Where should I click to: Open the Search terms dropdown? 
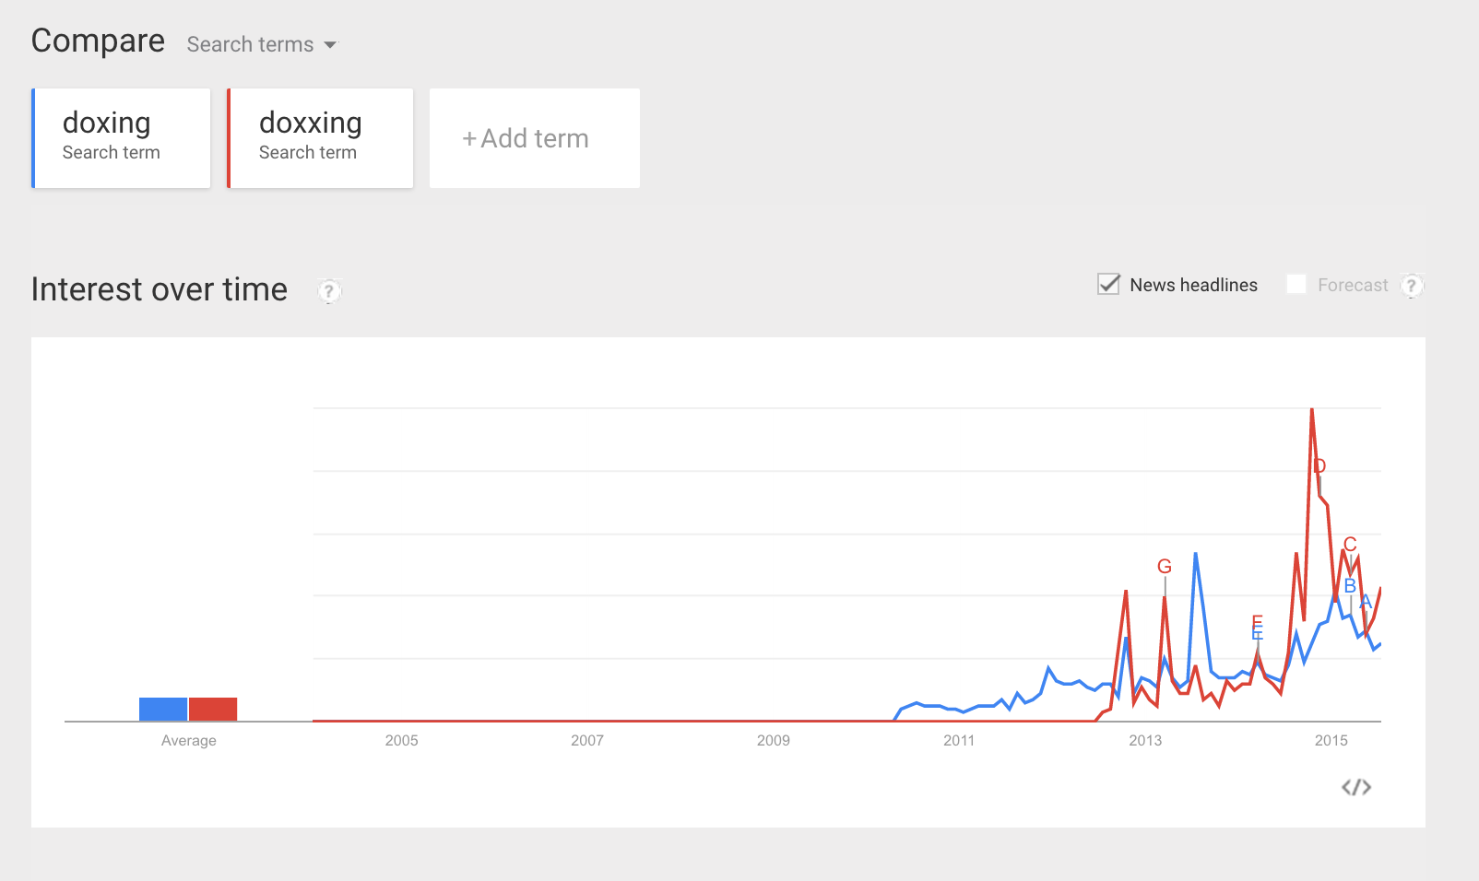pyautogui.click(x=262, y=44)
